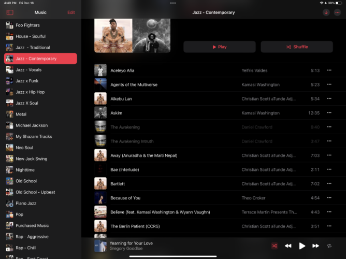Open more options for Believe feat. Kamasi Washington

point(329,212)
